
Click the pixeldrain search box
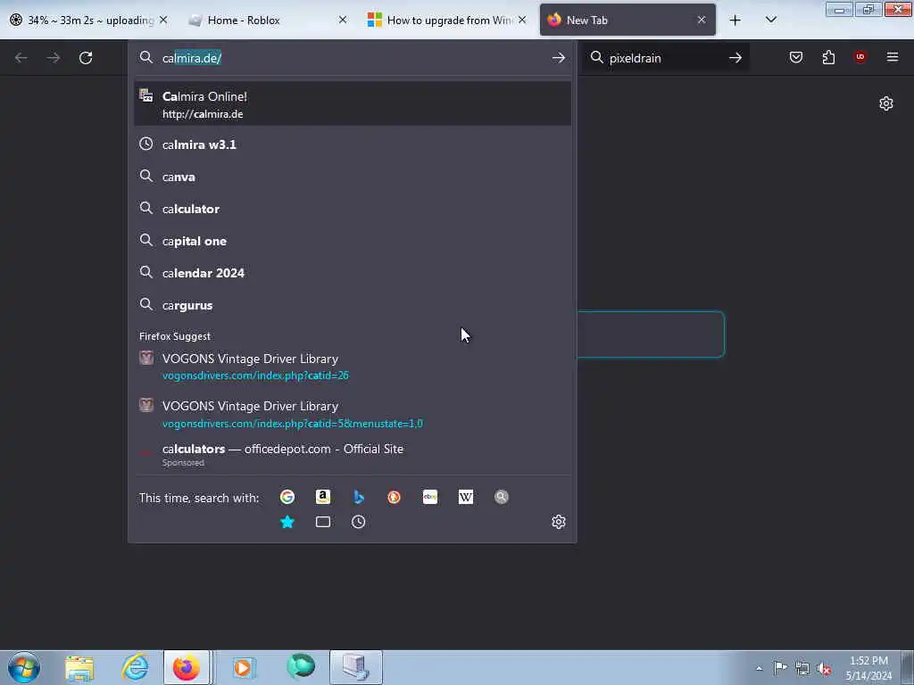666,58
